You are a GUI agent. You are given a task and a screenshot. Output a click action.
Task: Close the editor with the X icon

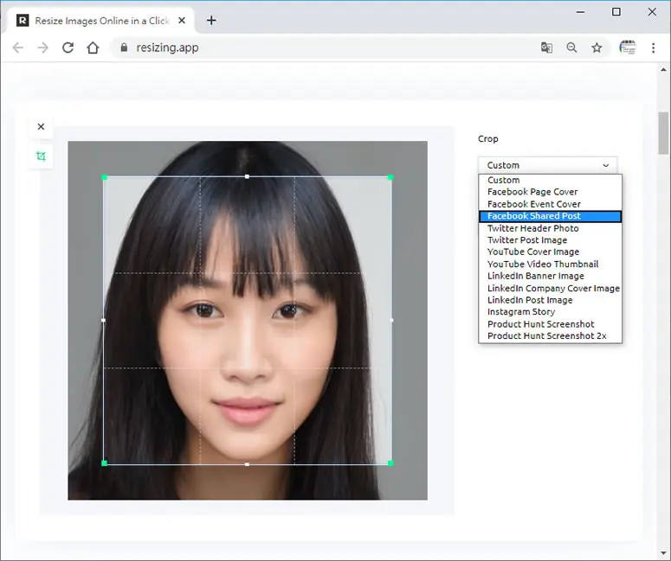pos(41,127)
